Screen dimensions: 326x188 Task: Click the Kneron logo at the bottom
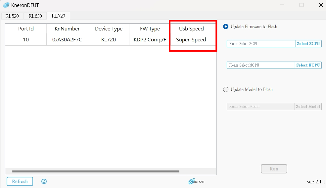[x=196, y=181]
